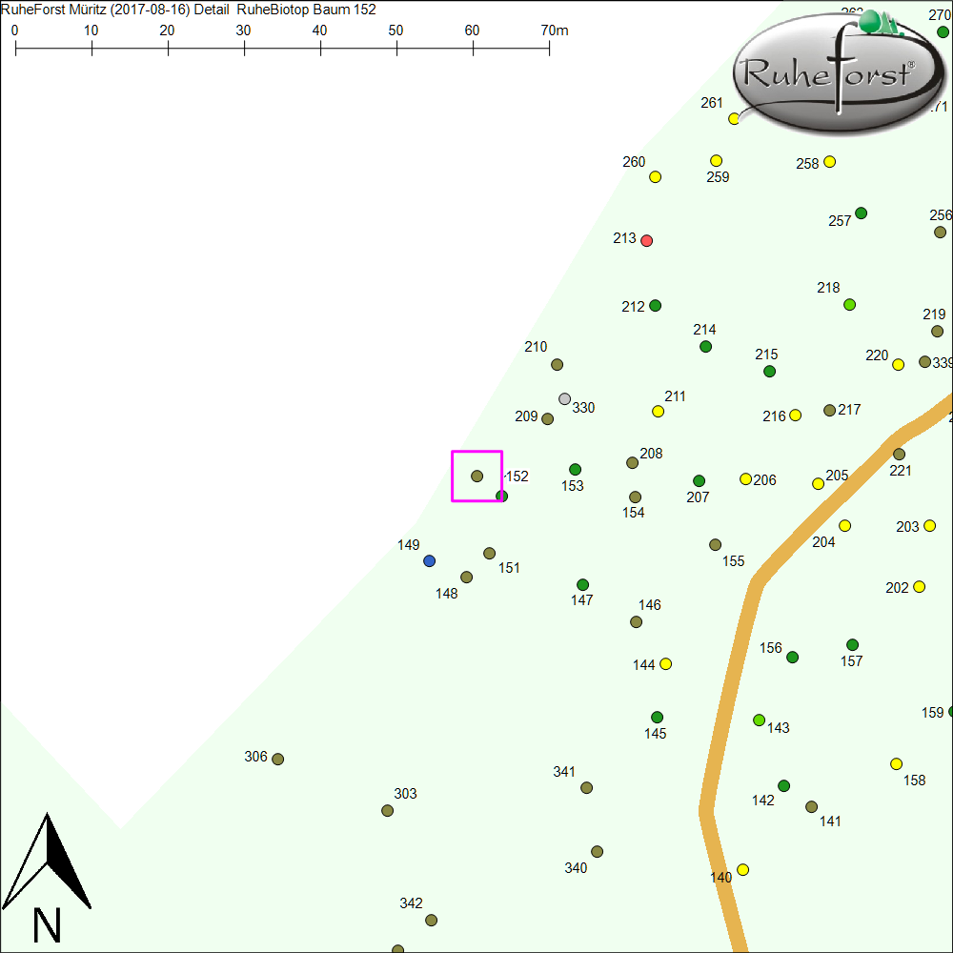Select the yellow tree marker 140
Screen dimensions: 953x953
point(743,869)
